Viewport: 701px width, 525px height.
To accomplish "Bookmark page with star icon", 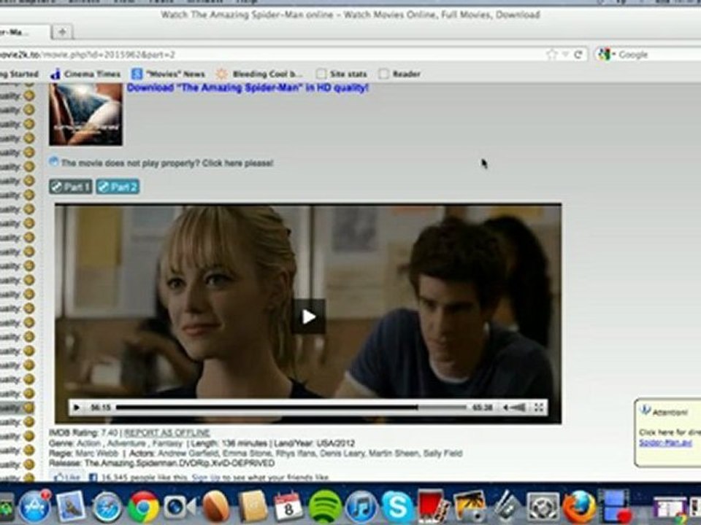I will 552,55.
